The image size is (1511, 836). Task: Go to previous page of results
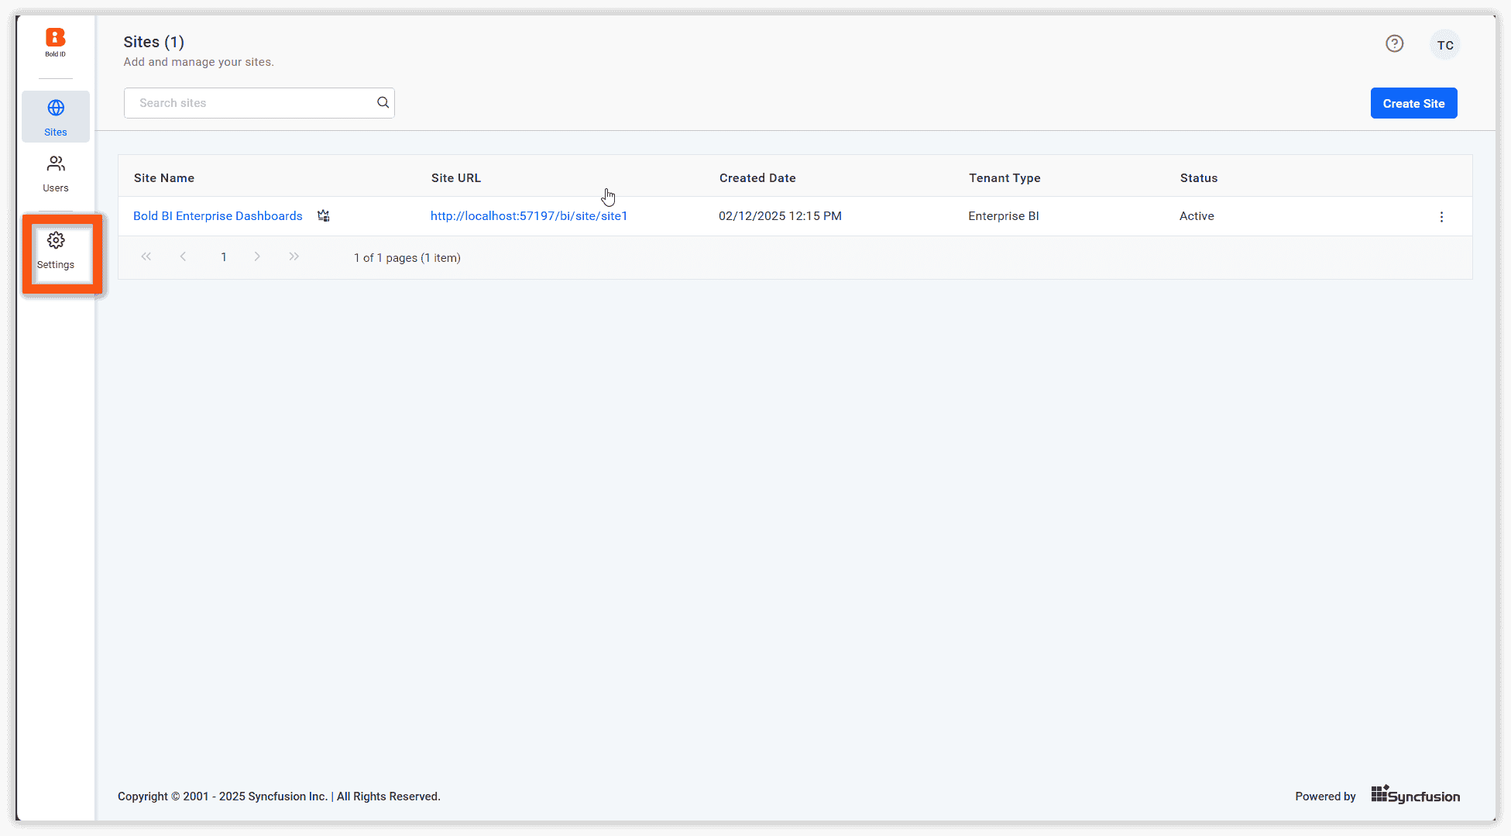coord(183,256)
